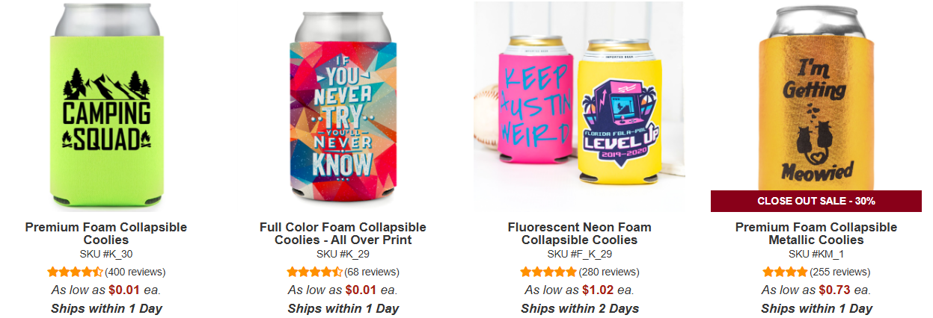This screenshot has width=933, height=318.
Task: Open the (400 reviews) link
Action: (135, 272)
